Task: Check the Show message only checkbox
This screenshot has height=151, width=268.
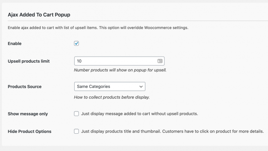Action: tap(76, 114)
